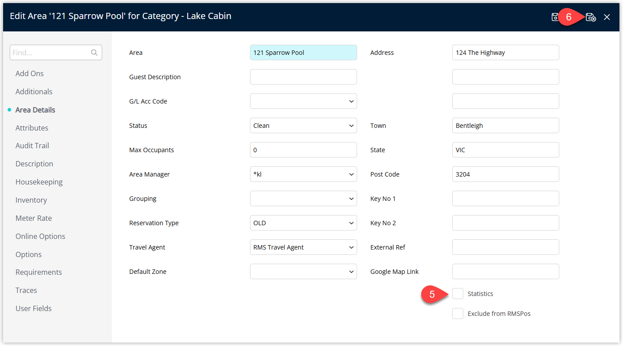Enable the Statistics checkbox
Image resolution: width=623 pixels, height=346 pixels.
458,294
